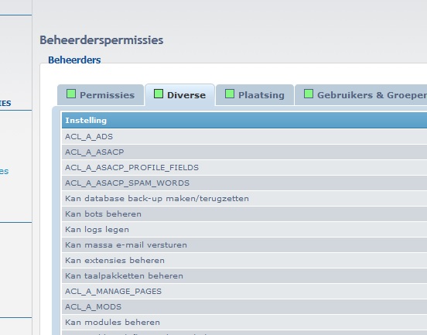Select the Diverse tab

click(179, 95)
